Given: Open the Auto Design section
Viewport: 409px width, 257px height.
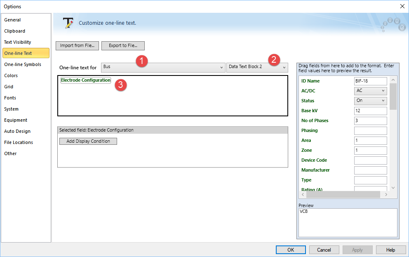Looking at the screenshot, I should [17, 131].
